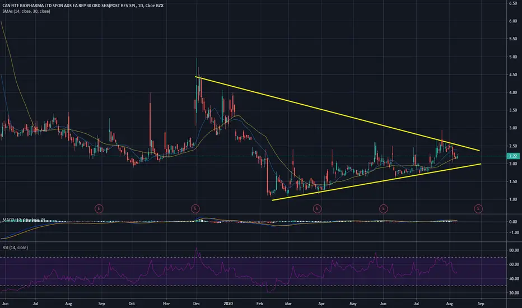The image size is (522, 308).
Task: Click the Nov label on time axis
Action: click(x=166, y=304)
